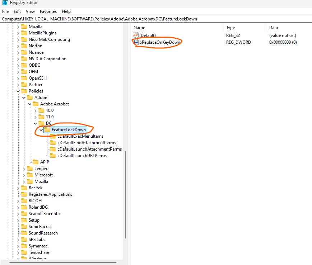Screen dimensions: 312x265
Task: Select the OEM folder icon
Action: [x=24, y=71]
